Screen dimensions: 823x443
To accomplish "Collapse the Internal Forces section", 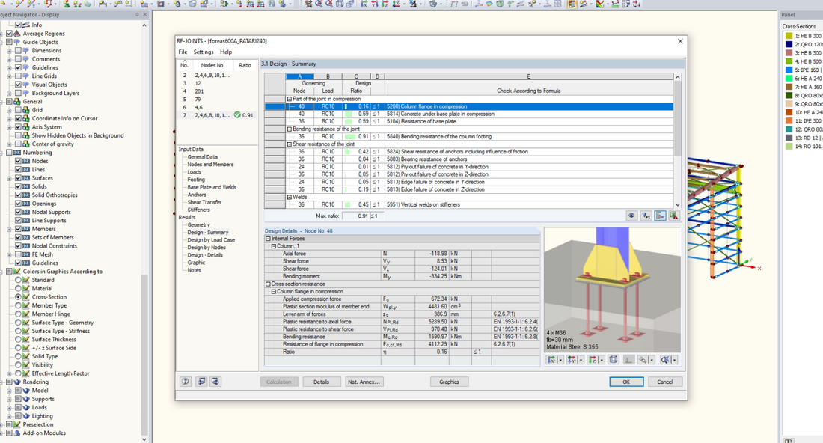I will click(x=268, y=238).
